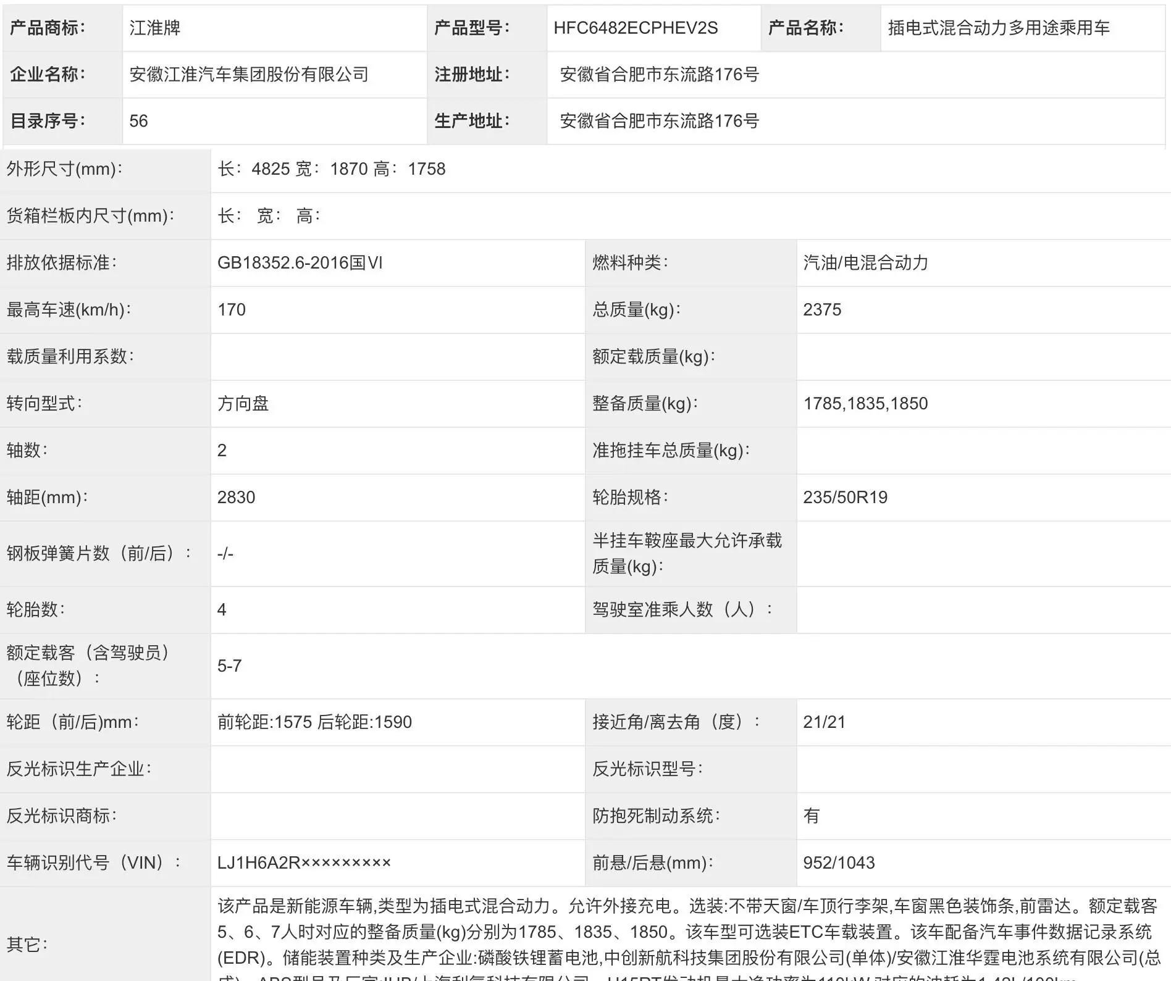Click the 钢板弹簧片数 label
1171x981 pixels.
pyautogui.click(x=99, y=554)
